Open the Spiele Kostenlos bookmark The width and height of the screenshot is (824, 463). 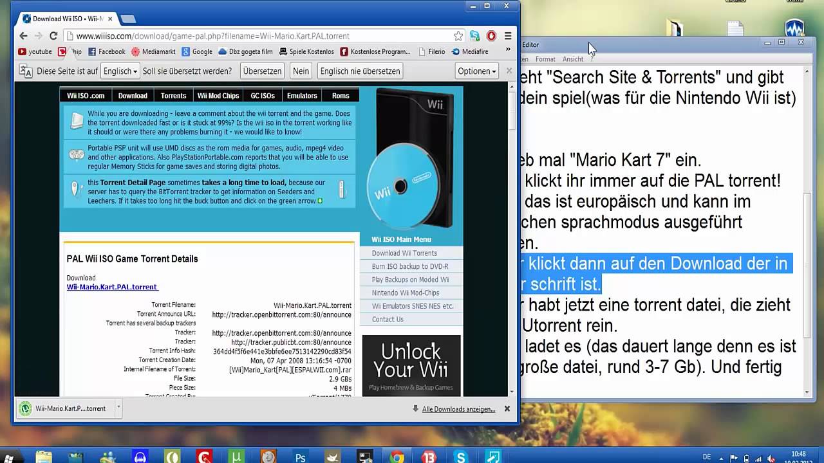(x=306, y=51)
